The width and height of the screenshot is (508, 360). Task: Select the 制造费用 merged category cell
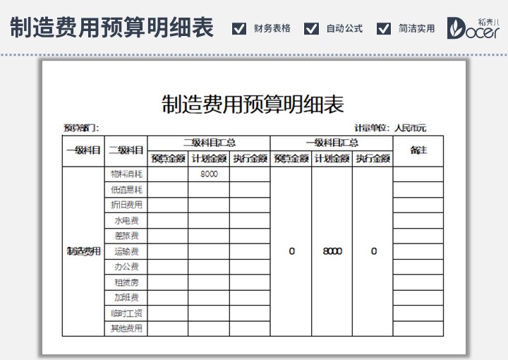tap(83, 251)
